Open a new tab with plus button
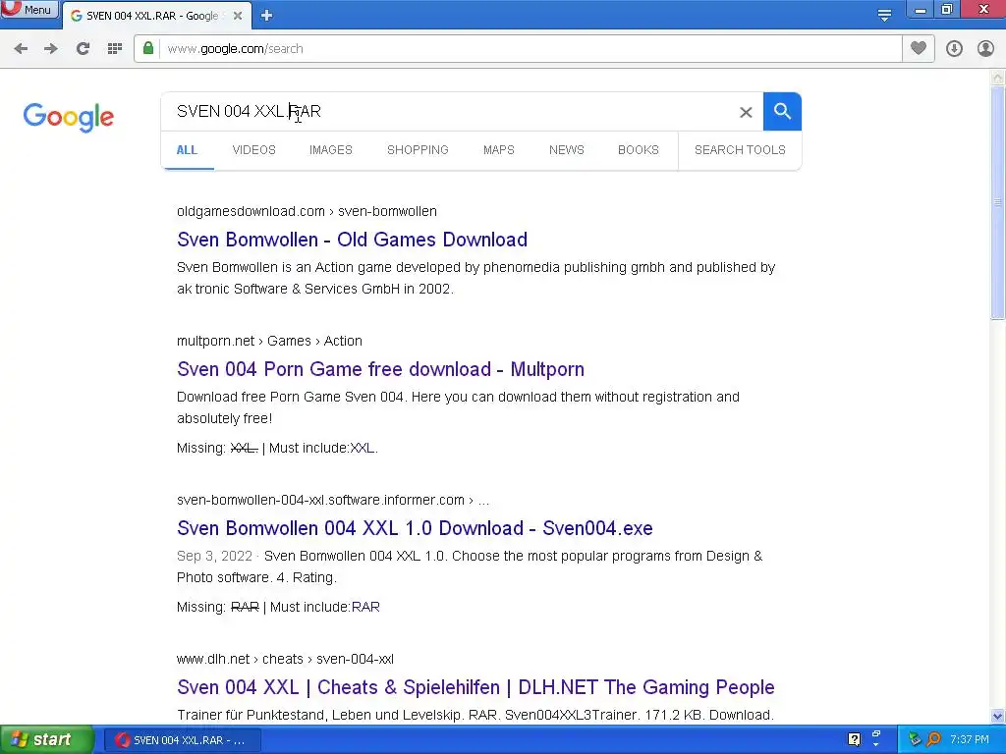The width and height of the screenshot is (1006, 754). [x=267, y=16]
